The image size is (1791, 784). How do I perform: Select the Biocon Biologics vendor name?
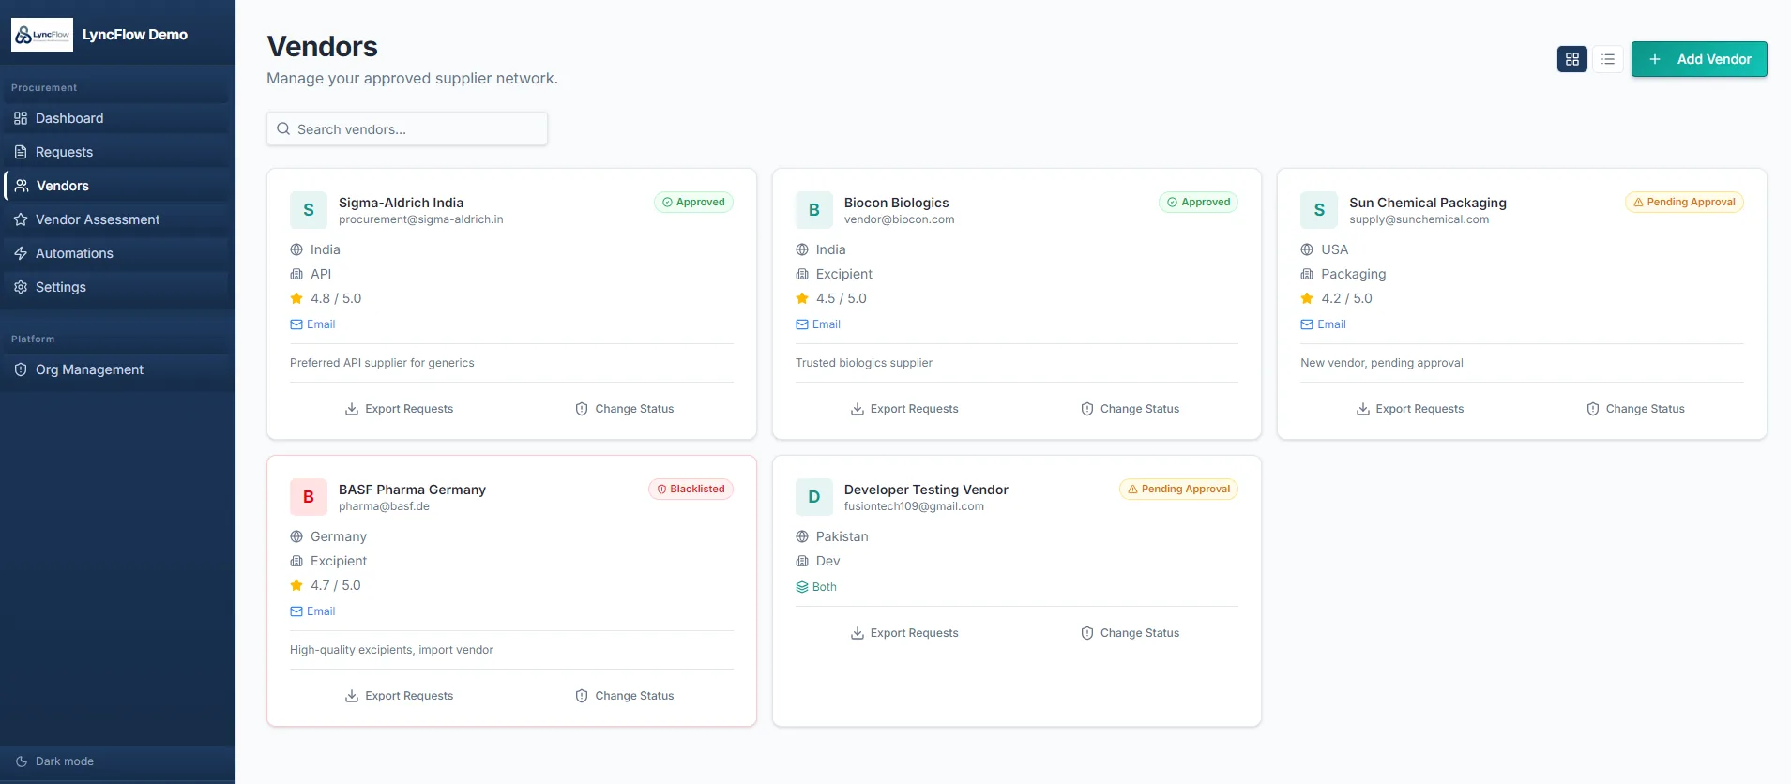pos(896,203)
